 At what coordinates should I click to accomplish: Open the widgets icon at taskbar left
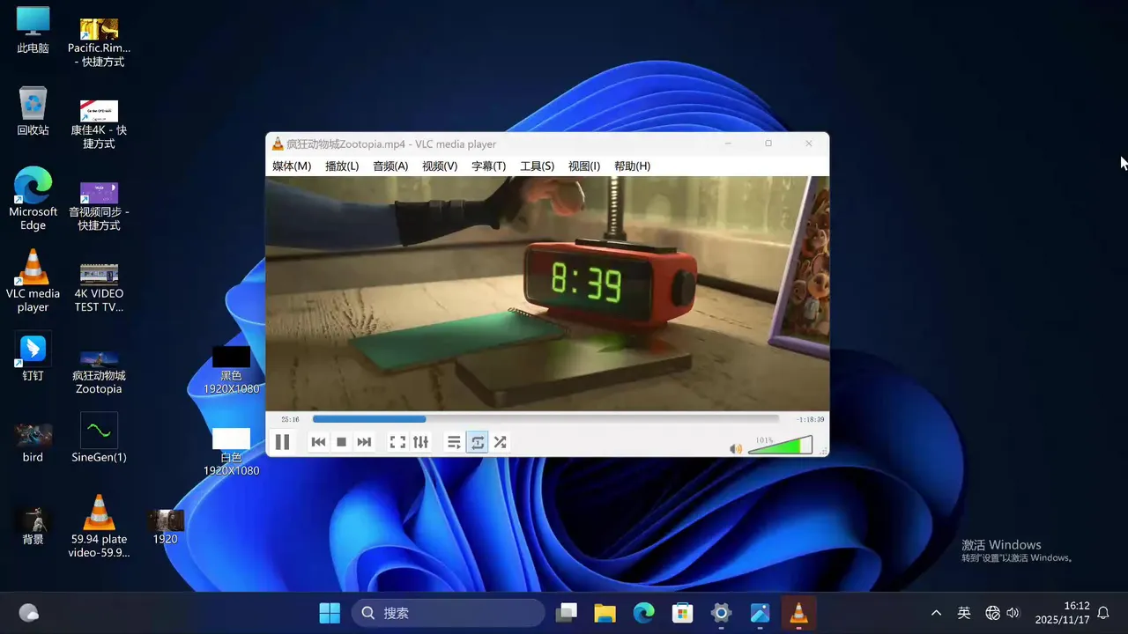point(29,613)
